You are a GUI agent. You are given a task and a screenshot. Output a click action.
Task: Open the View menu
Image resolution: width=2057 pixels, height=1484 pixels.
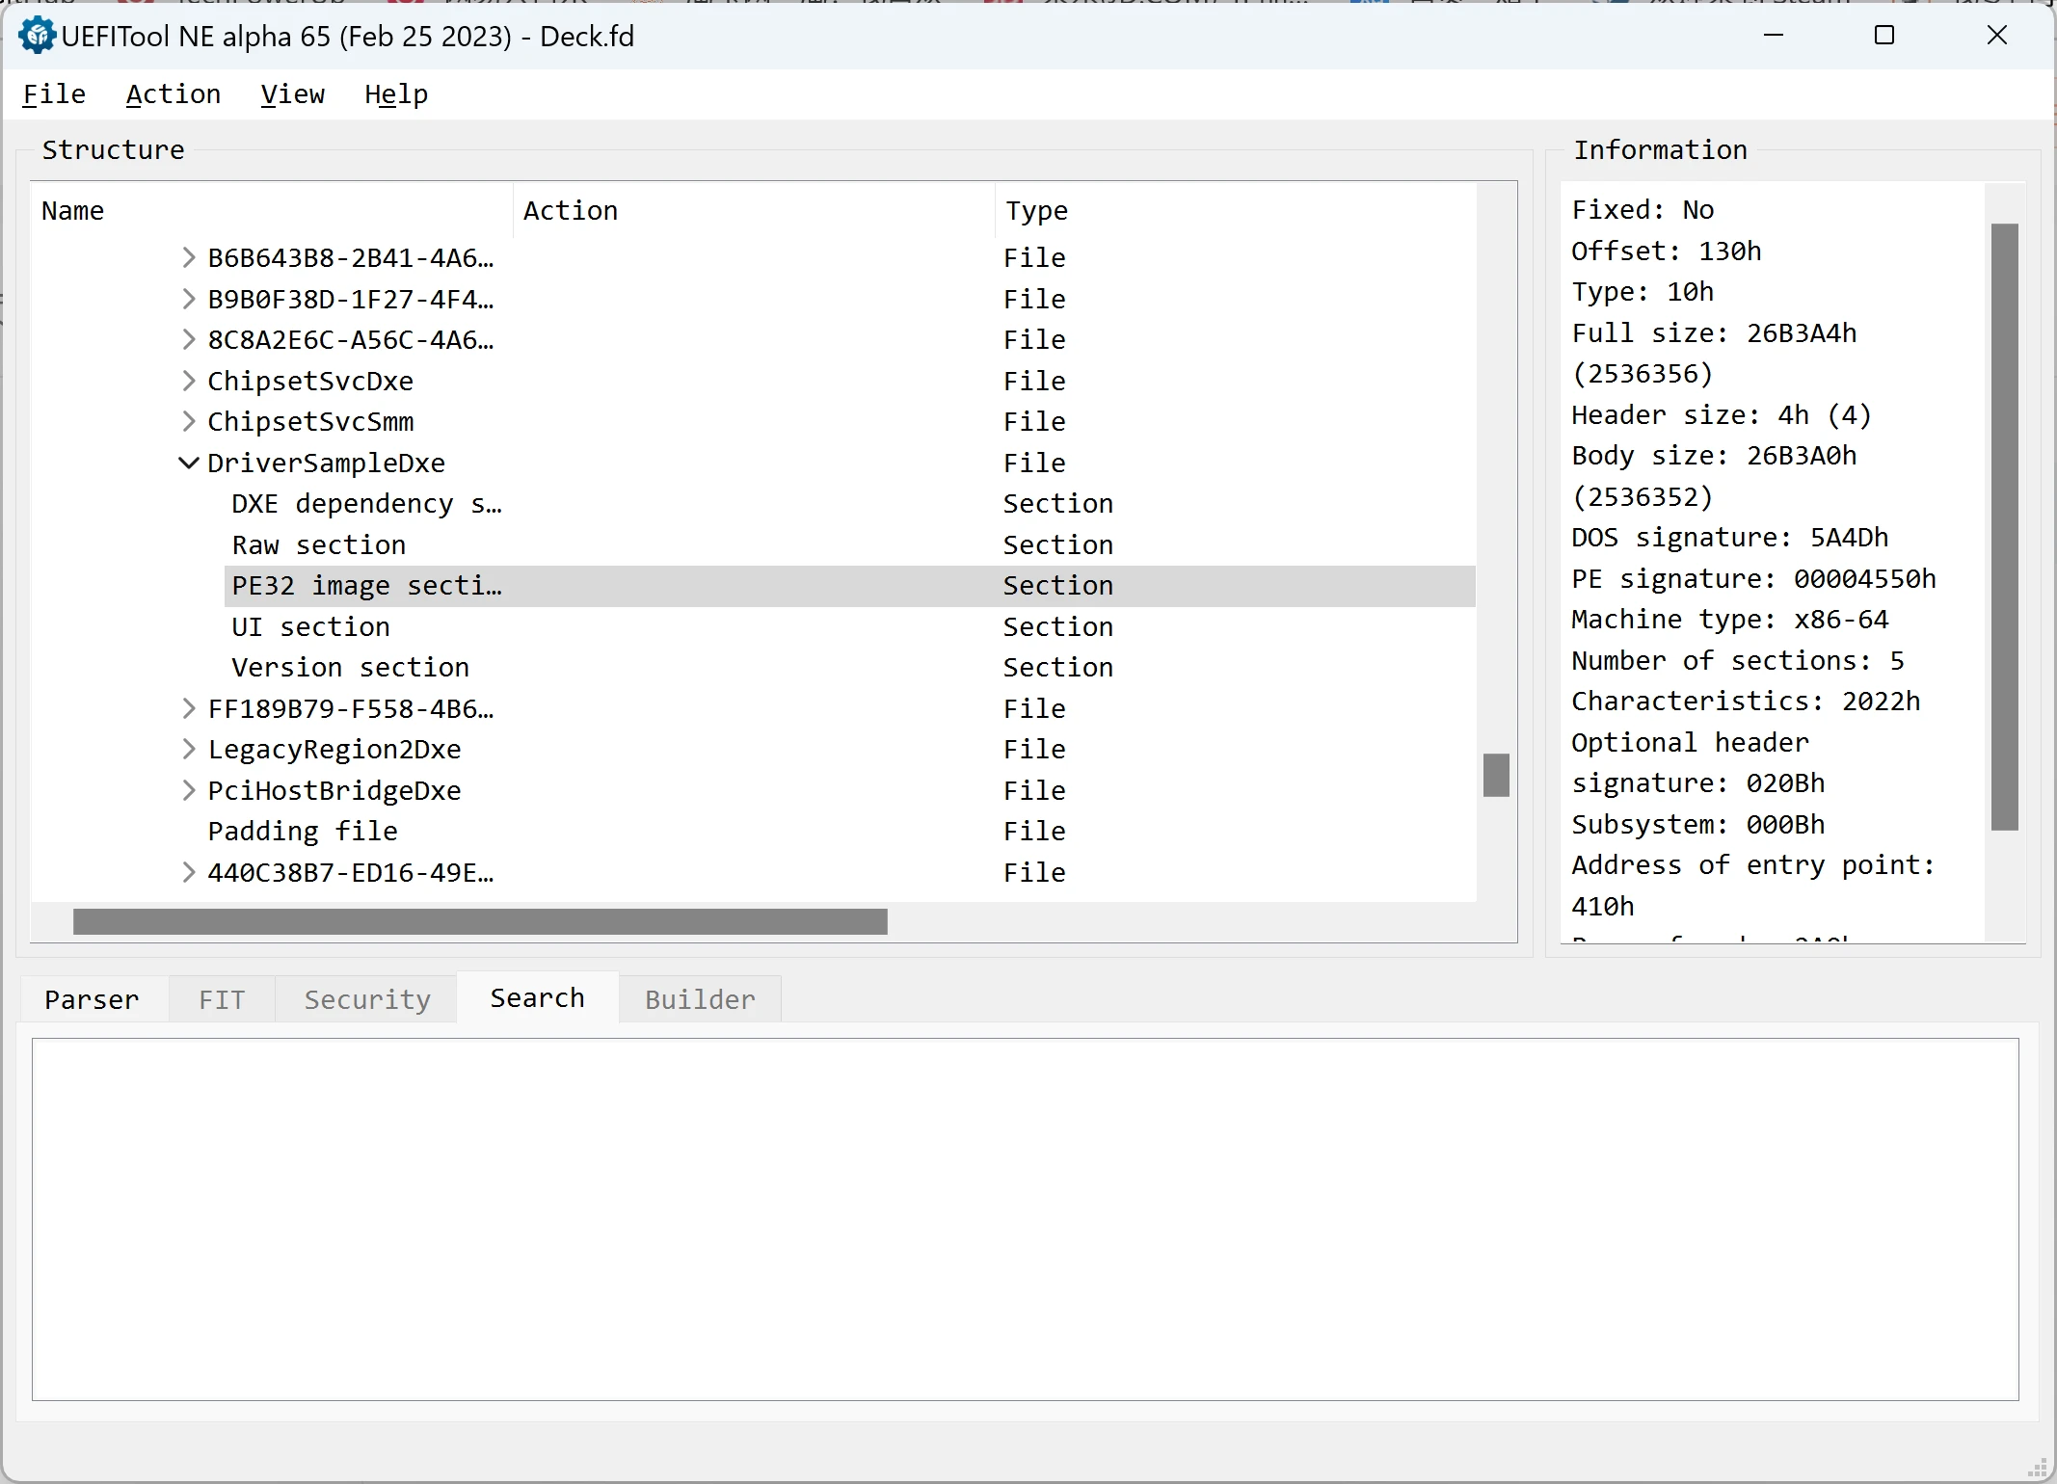pyautogui.click(x=293, y=94)
